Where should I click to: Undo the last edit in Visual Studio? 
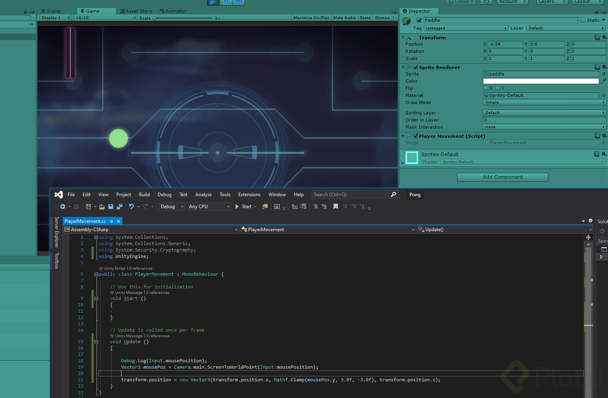[x=131, y=207]
